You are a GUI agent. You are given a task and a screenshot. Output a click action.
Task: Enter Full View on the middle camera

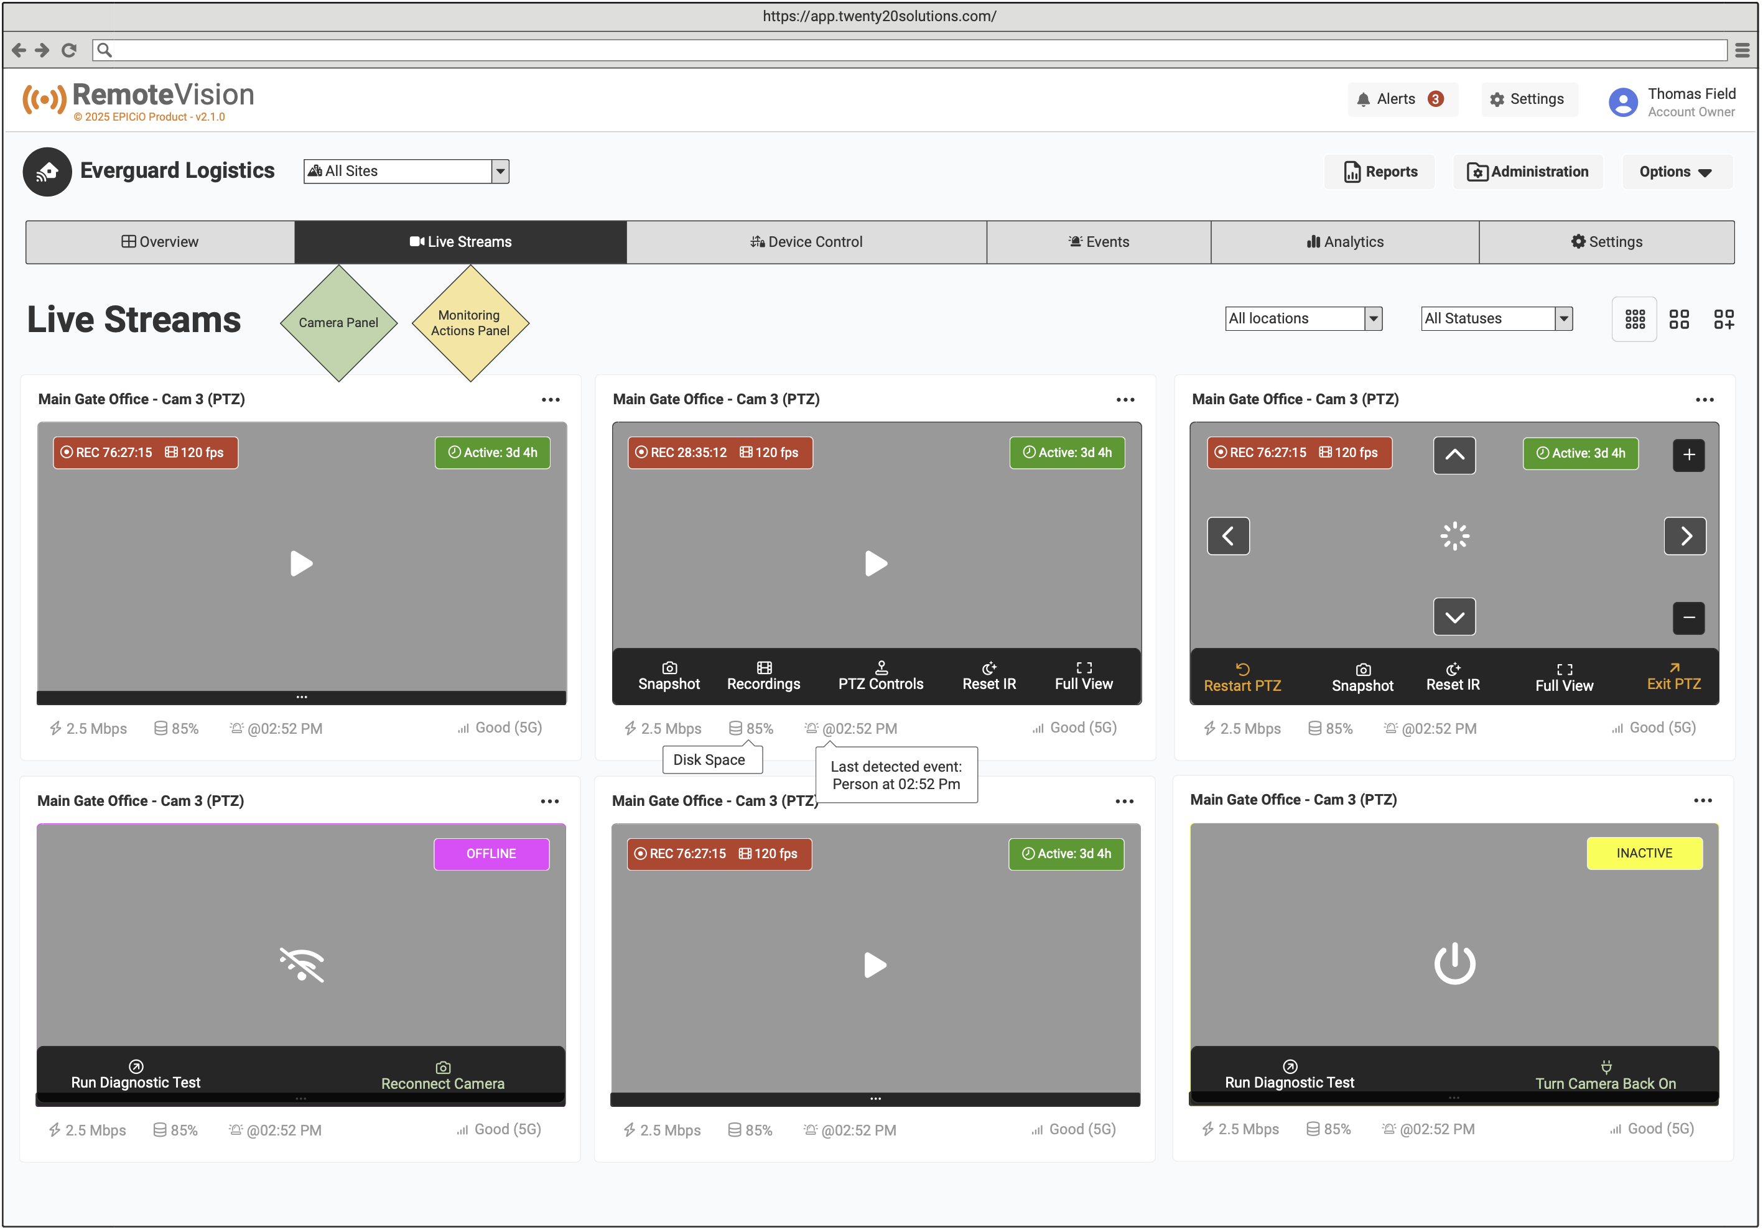coord(1082,677)
